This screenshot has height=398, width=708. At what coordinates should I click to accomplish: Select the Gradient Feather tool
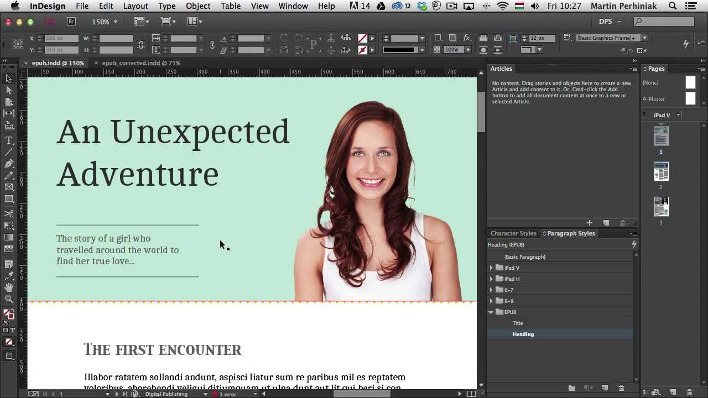[x=9, y=249]
